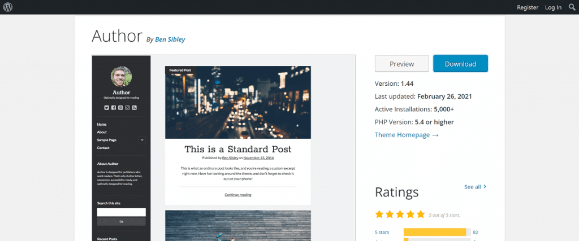
Task: Click the Pinterest icon in theme sidebar
Action: (x=120, y=107)
